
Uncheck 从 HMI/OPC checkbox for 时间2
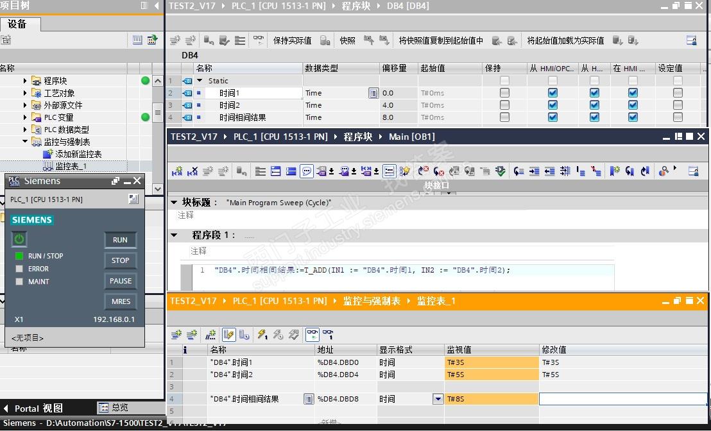[553, 105]
